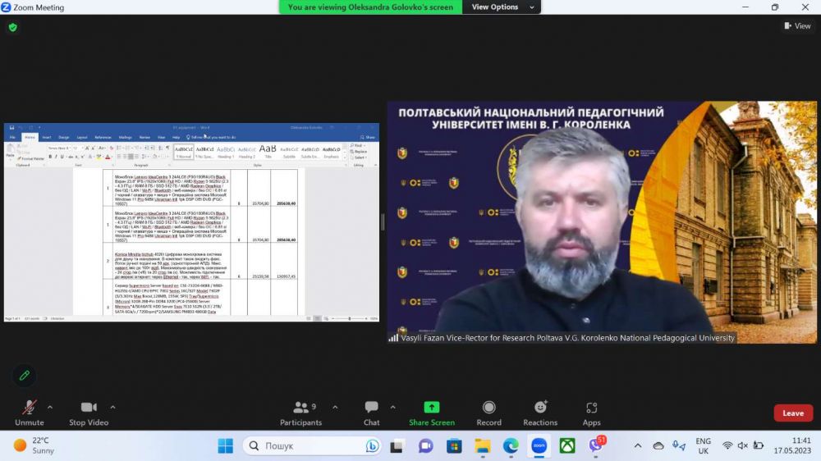The image size is (821, 461).
Task: Click the Windows taskbar search field
Action: pyautogui.click(x=312, y=445)
